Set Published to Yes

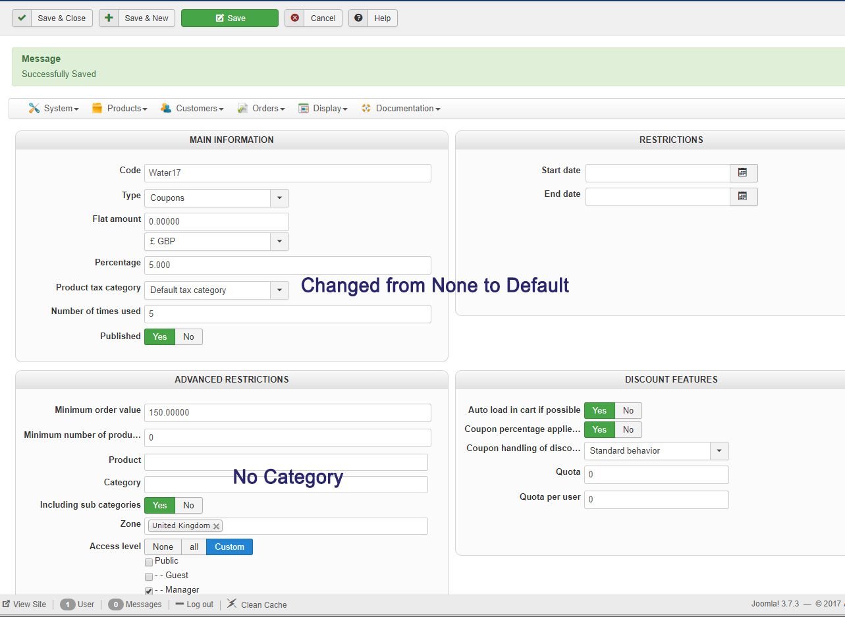click(x=160, y=336)
